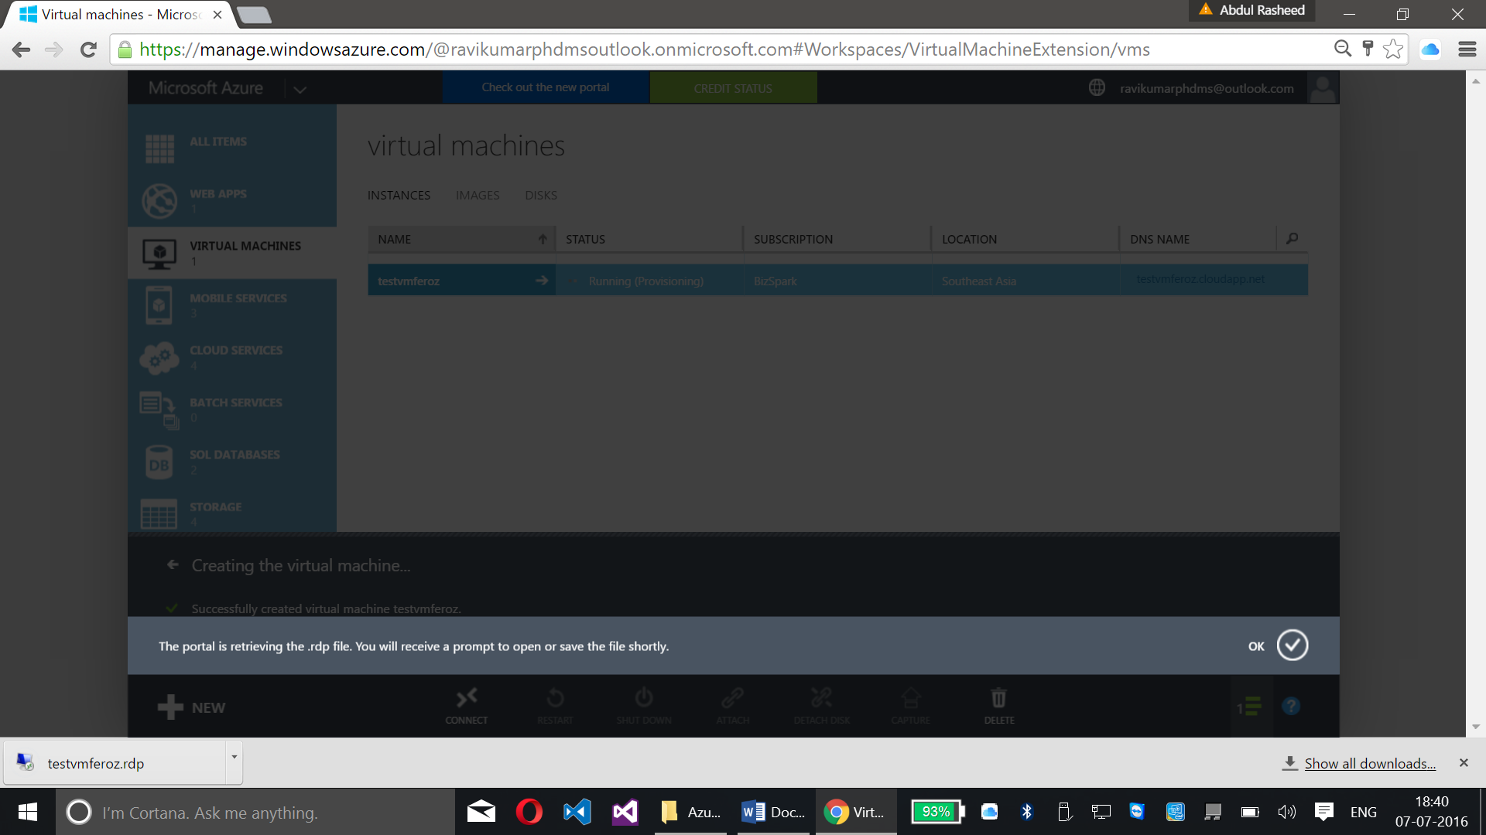Select Storage in the sidebar
The image size is (1486, 835).
[x=232, y=512]
